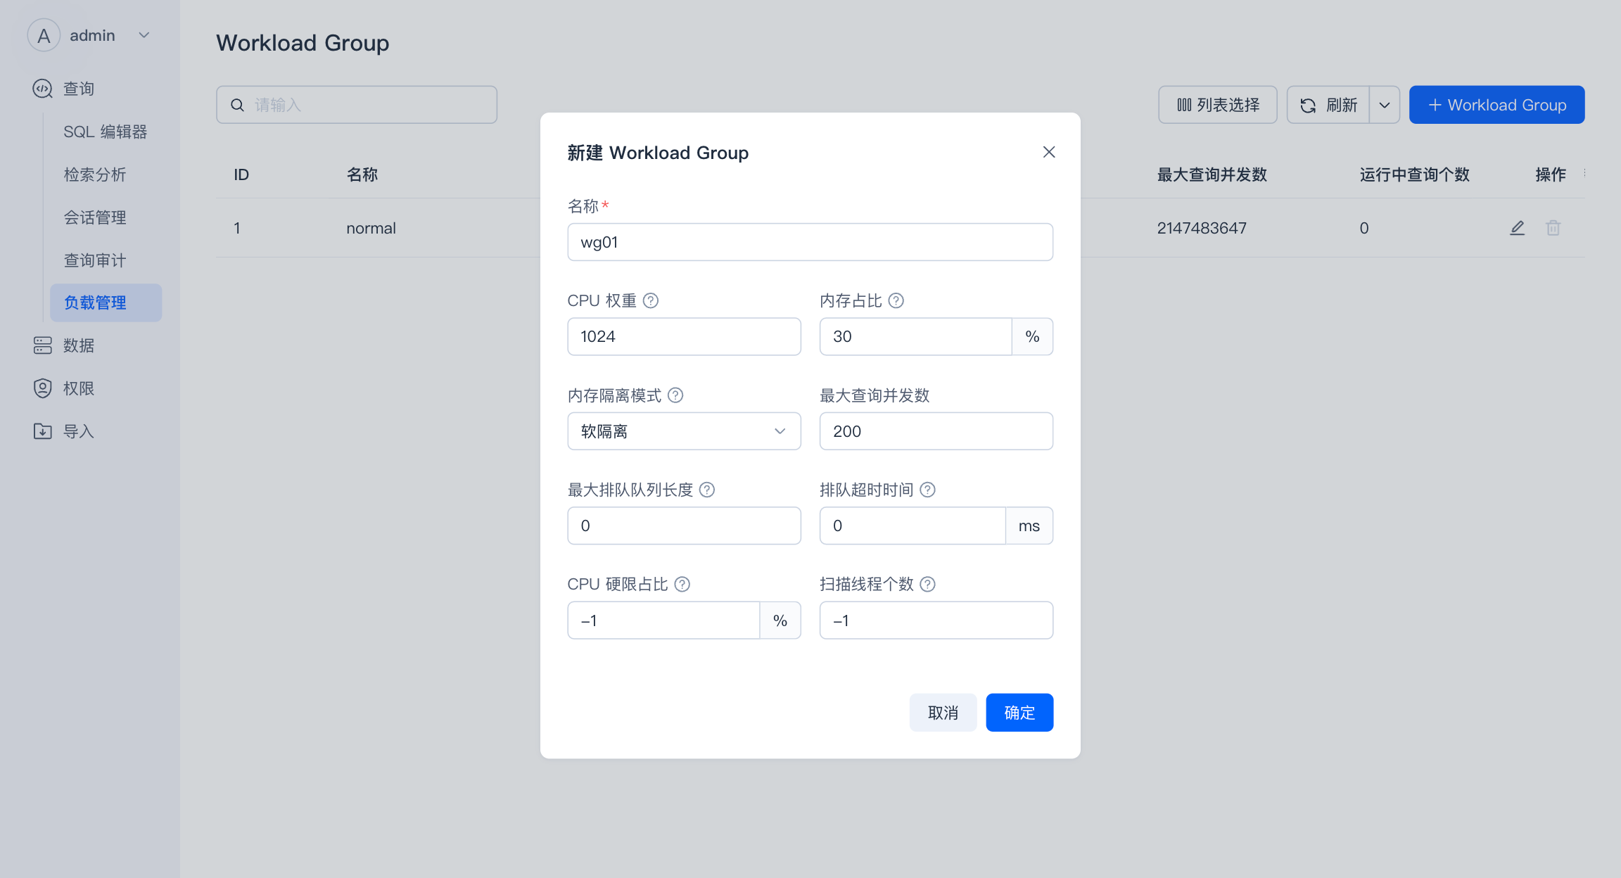Click edit pencil icon for normal row
The image size is (1621, 878).
pyautogui.click(x=1517, y=228)
